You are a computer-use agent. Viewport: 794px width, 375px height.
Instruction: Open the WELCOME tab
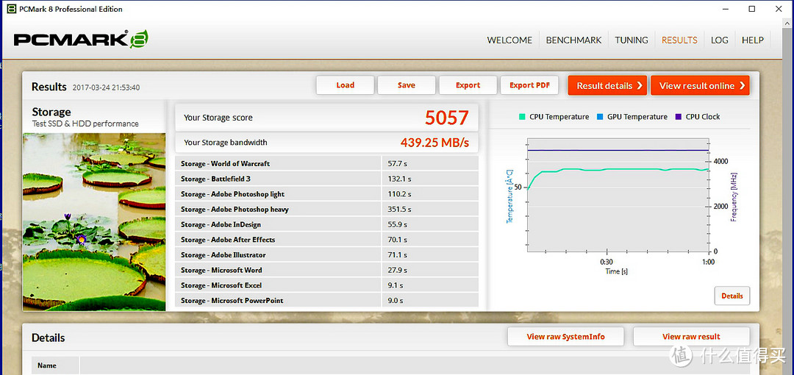[x=509, y=40]
